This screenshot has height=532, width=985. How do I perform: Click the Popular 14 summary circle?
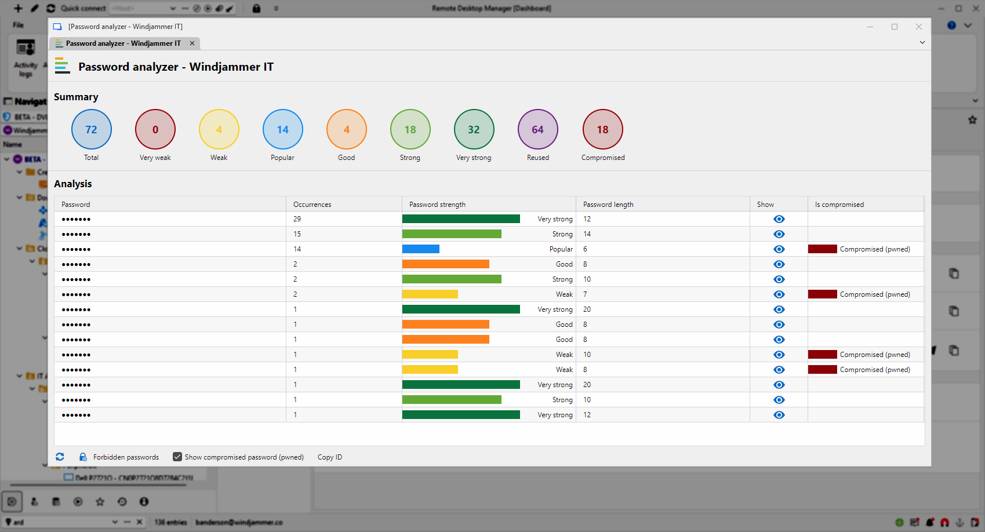[282, 129]
